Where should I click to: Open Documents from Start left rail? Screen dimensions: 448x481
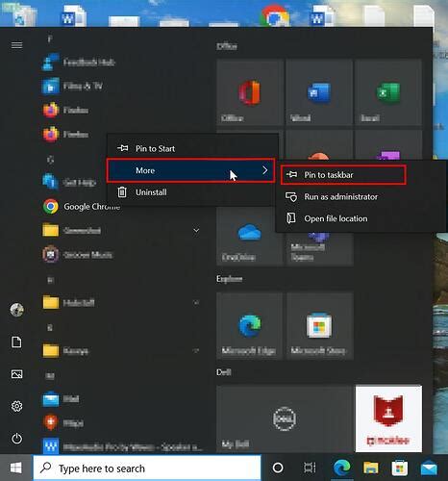[17, 342]
